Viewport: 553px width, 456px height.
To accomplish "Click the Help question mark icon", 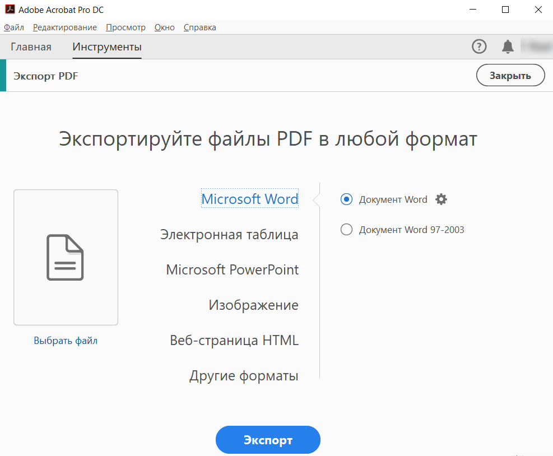I will pyautogui.click(x=479, y=46).
